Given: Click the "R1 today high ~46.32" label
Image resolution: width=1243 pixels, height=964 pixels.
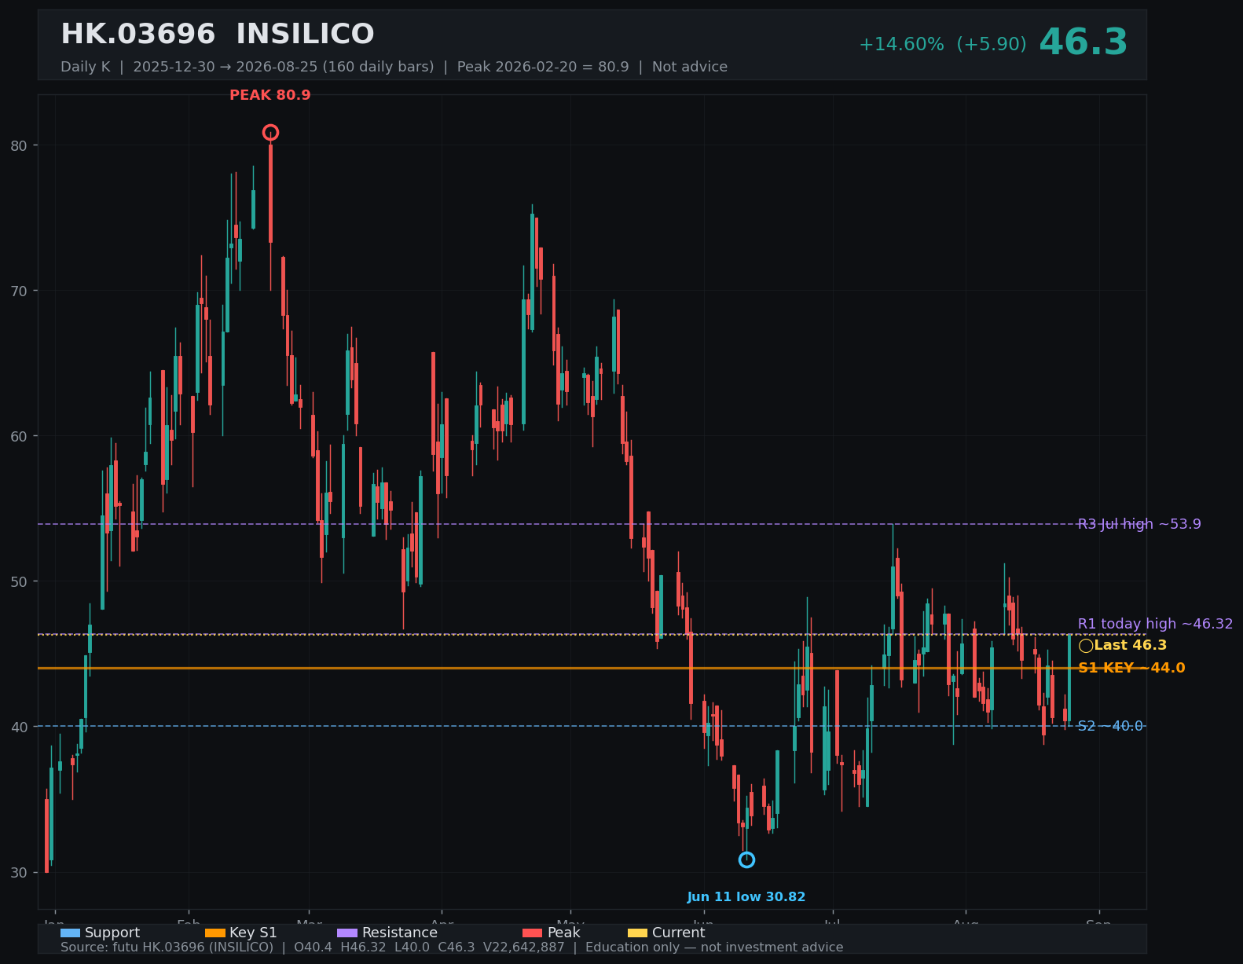Looking at the screenshot, I should tap(1155, 624).
